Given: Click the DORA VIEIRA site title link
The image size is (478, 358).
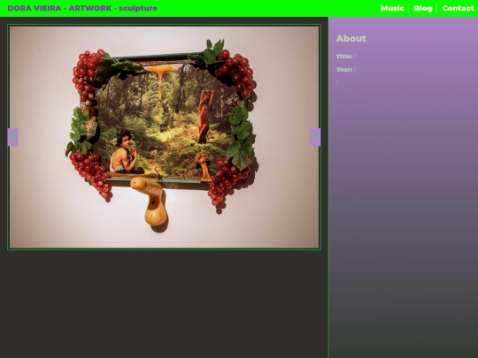Looking at the screenshot, I should 35,8.
